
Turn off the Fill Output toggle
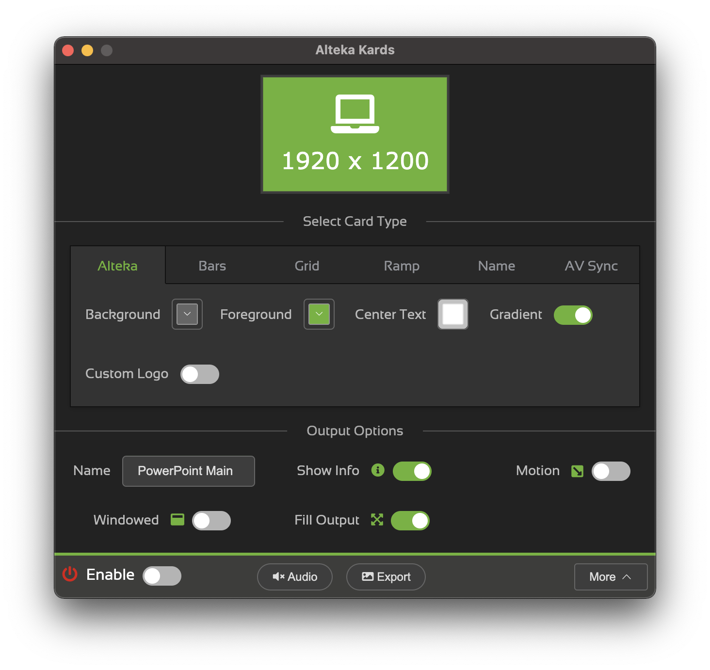410,521
